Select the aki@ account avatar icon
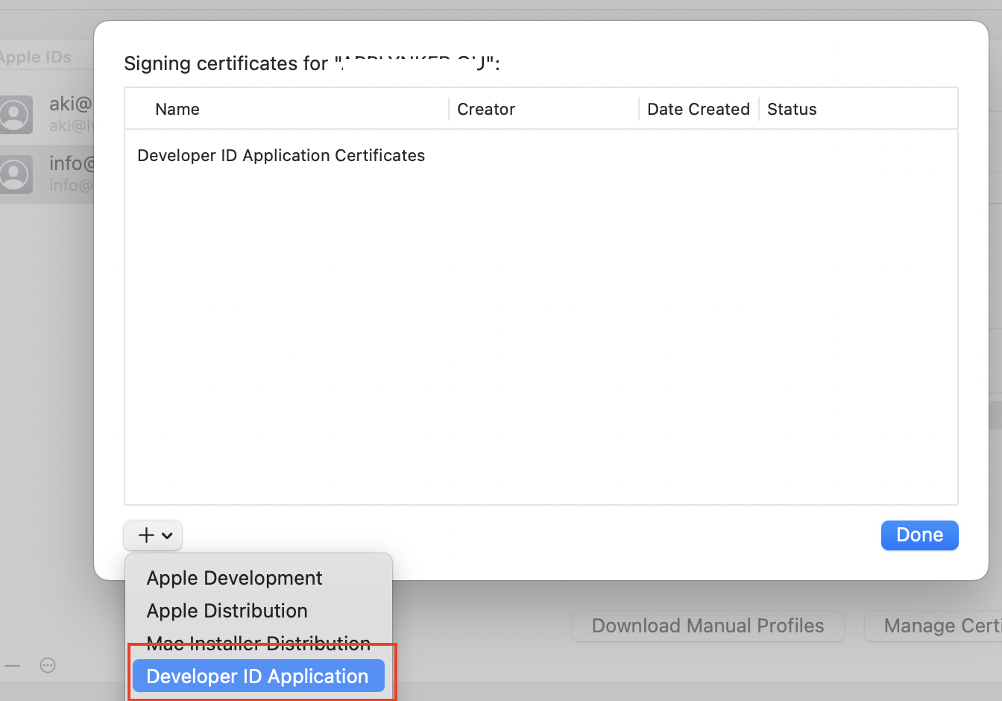1002x701 pixels. point(14,114)
